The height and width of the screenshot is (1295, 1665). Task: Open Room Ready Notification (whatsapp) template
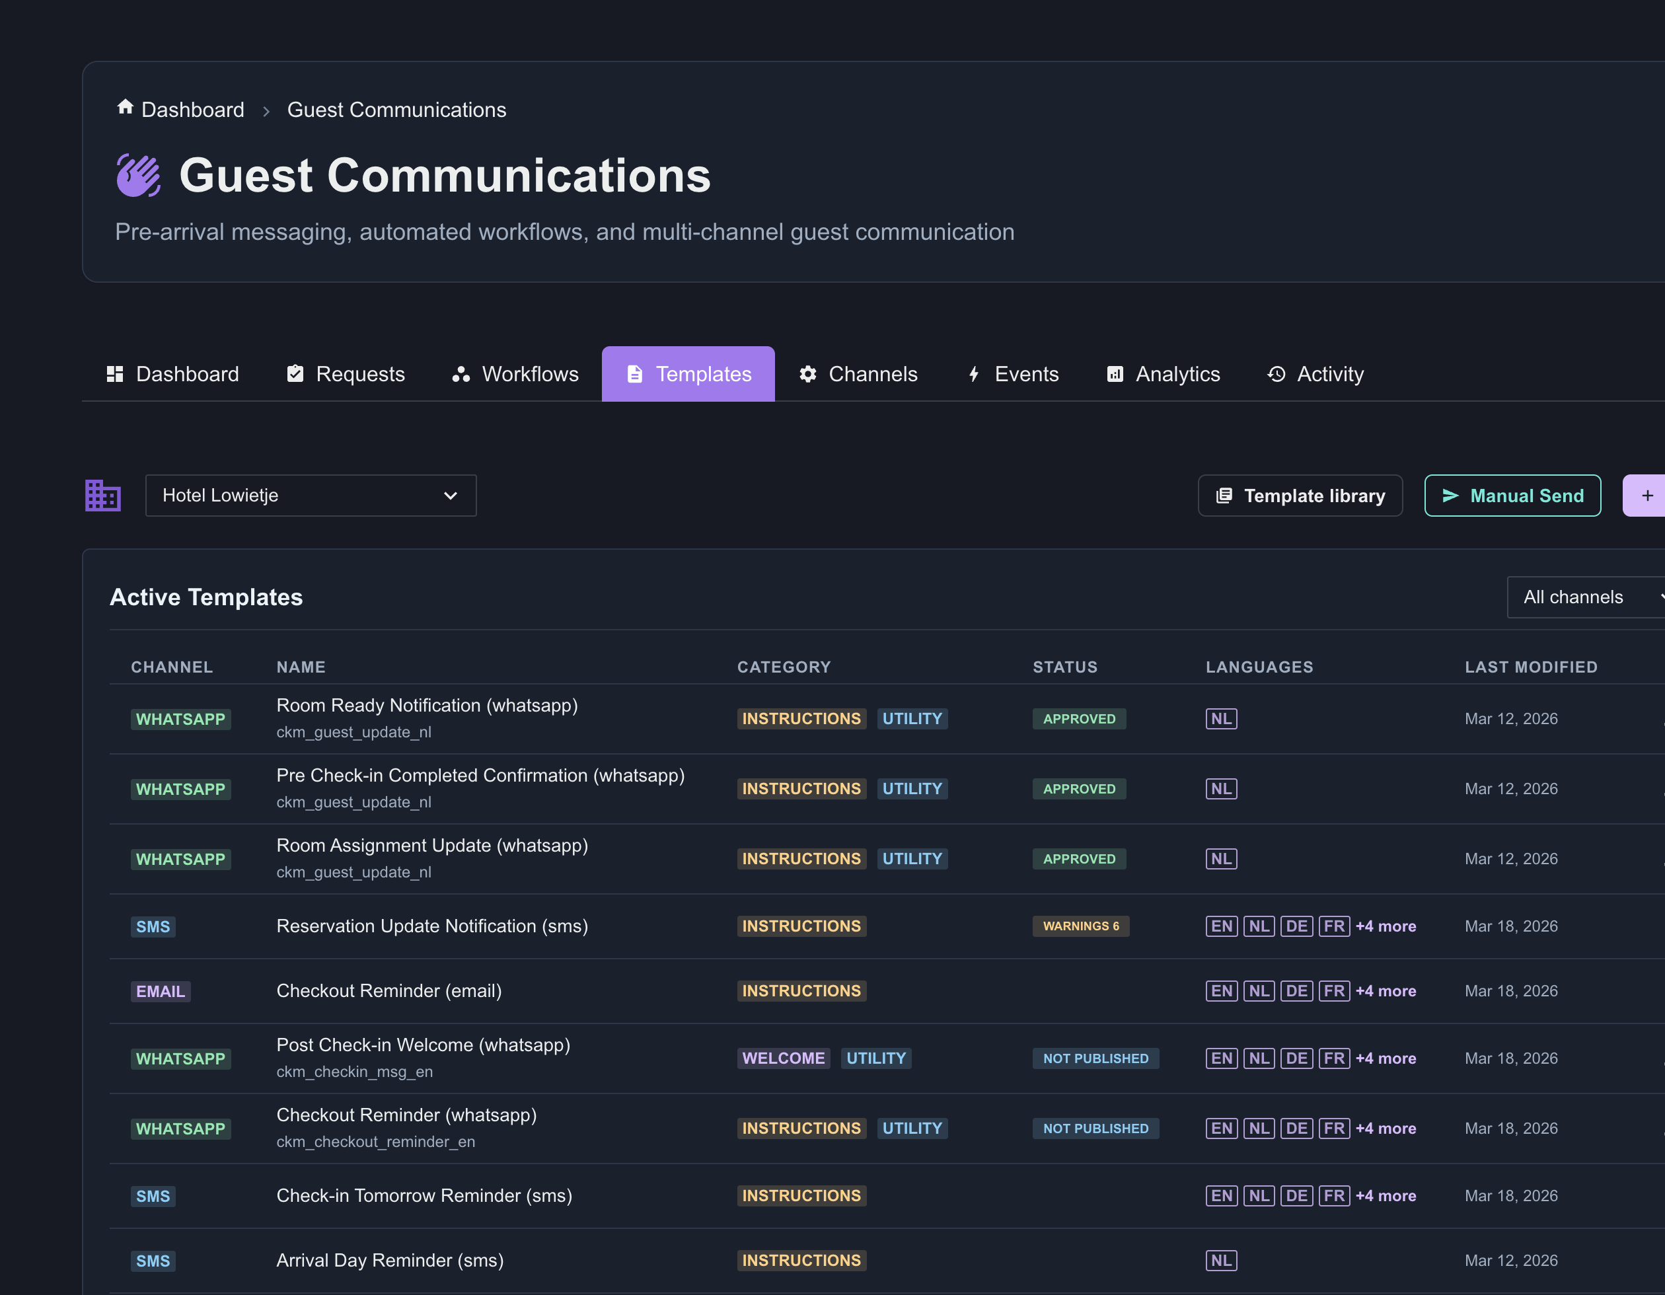427,706
